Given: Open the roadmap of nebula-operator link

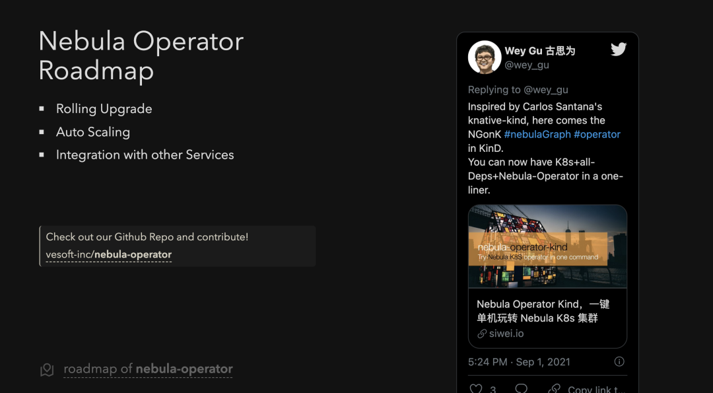Looking at the screenshot, I should (x=148, y=369).
